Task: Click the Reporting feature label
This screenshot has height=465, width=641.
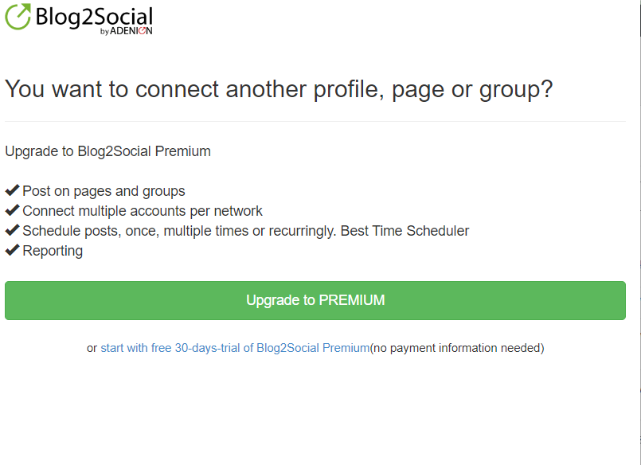Action: pos(53,251)
